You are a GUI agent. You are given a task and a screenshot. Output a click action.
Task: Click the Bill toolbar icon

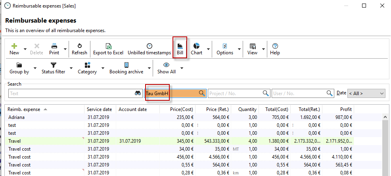click(180, 46)
